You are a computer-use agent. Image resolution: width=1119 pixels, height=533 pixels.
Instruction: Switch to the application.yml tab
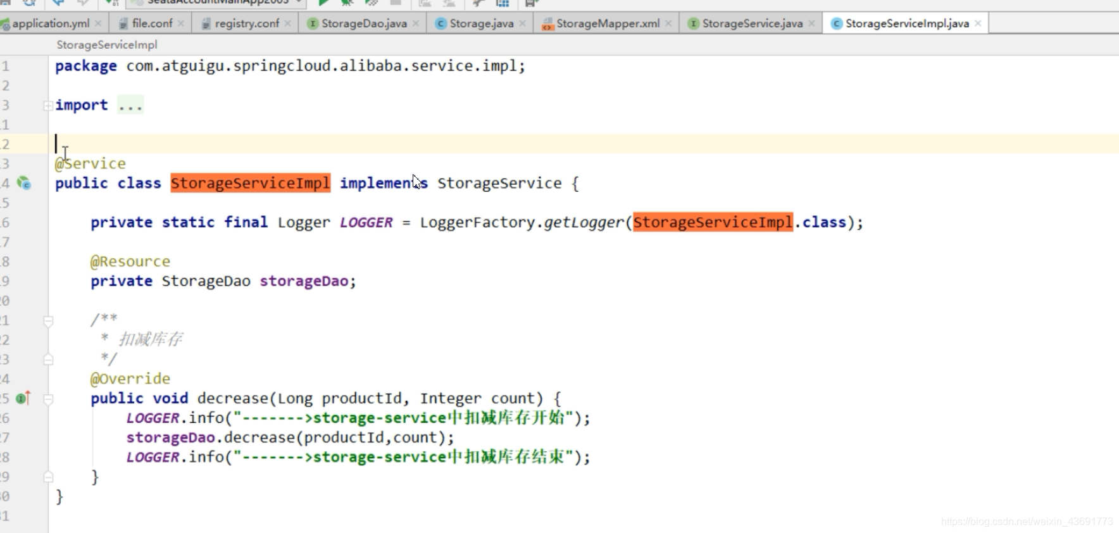(51, 23)
